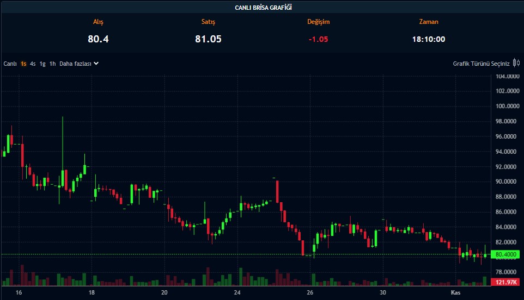Click the 90.0000 price axis label
This screenshot has width=524, height=300.
point(507,182)
